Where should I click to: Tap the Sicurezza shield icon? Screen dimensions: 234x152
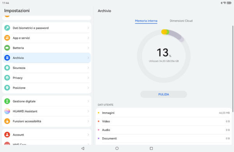[7, 68]
